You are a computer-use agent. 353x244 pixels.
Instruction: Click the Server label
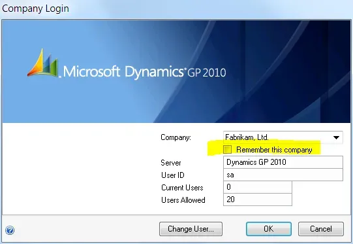(x=171, y=163)
